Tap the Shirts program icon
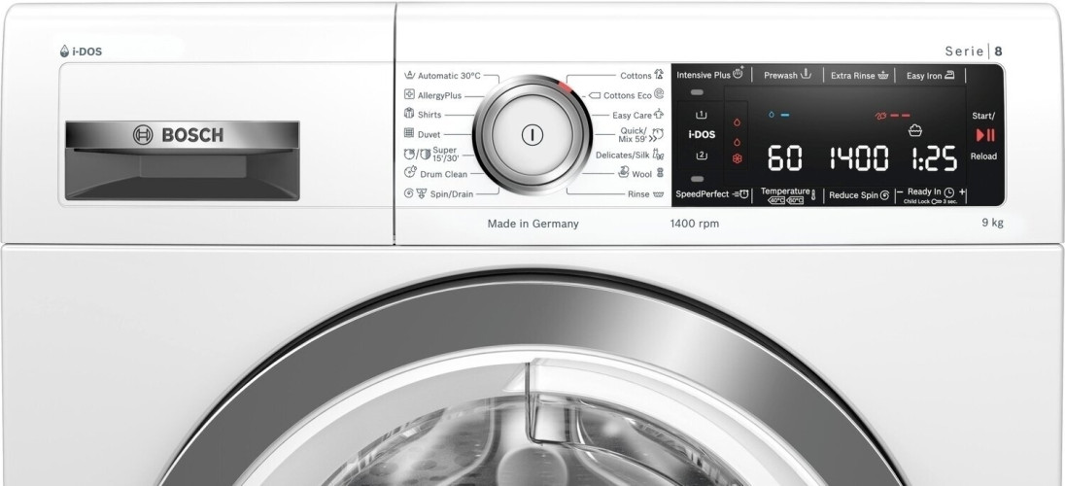The height and width of the screenshot is (486, 1065). click(409, 114)
